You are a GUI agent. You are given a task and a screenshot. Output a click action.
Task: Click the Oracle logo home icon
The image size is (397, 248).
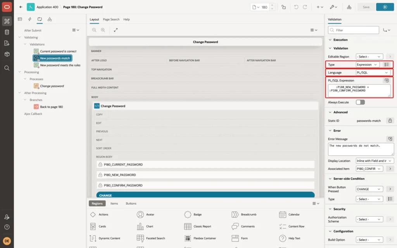pos(7,7)
